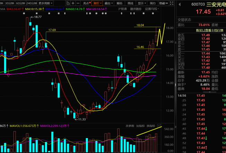Click the MAVOL1:356.673万 label
This screenshot has width=226, height=153.
(x=24, y=126)
